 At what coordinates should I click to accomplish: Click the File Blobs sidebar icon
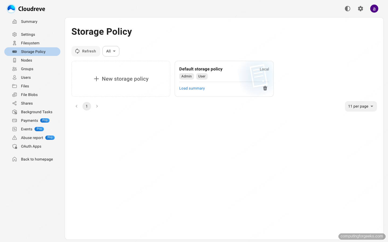tap(15, 95)
